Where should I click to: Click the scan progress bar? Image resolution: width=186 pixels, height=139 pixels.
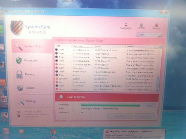pos(110,105)
